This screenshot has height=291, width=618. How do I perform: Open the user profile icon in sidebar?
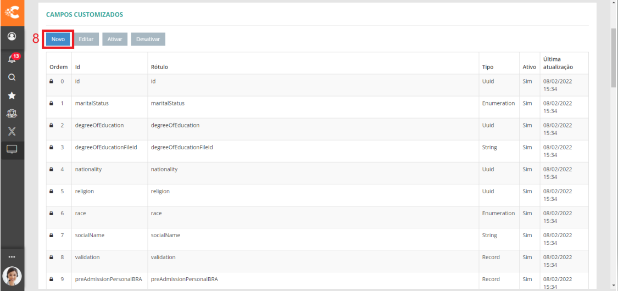click(x=12, y=37)
